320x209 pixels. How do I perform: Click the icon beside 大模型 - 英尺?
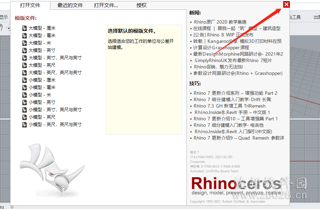coord(24,65)
